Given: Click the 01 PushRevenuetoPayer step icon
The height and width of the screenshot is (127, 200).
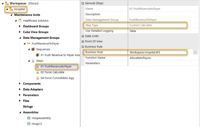Looking at the screenshot, I should pos(37,66).
